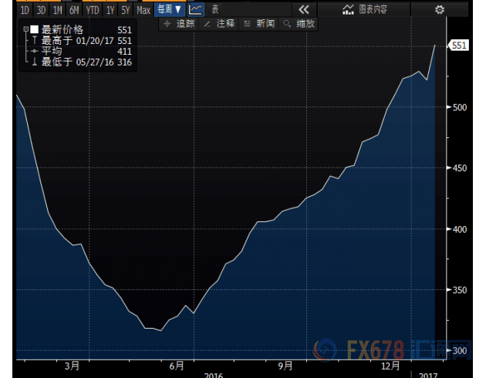Select the 追踪 crosshair tracking tool
The image size is (486, 378).
click(x=180, y=24)
